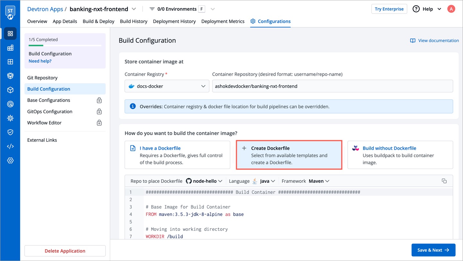Open Security shield icon in sidebar
Viewport: 463px width, 261px height.
[10, 132]
